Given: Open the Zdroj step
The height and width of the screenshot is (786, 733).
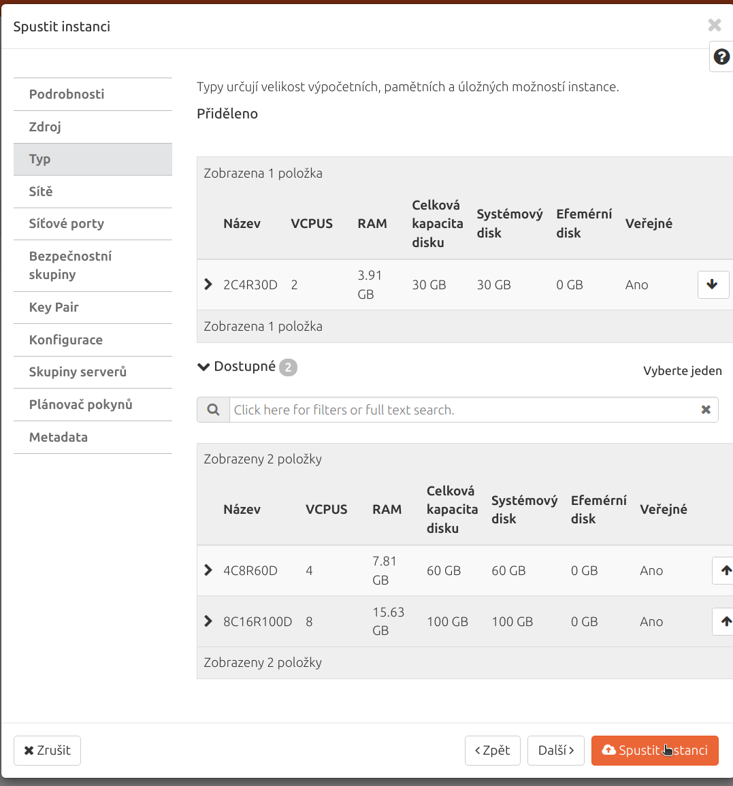Looking at the screenshot, I should tap(93, 127).
